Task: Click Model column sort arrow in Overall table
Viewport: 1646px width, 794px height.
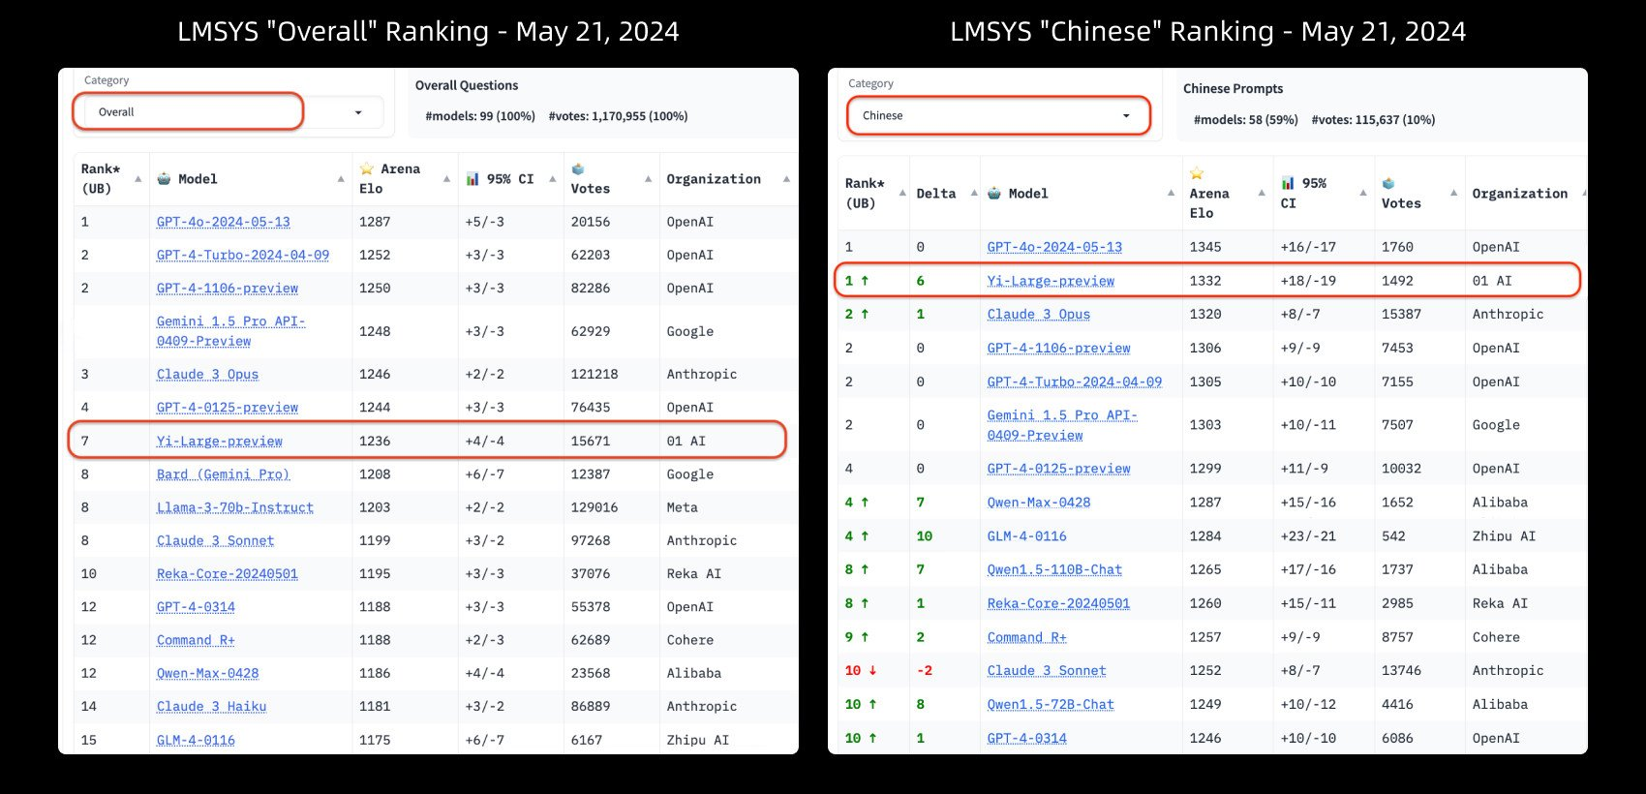Action: (x=341, y=179)
